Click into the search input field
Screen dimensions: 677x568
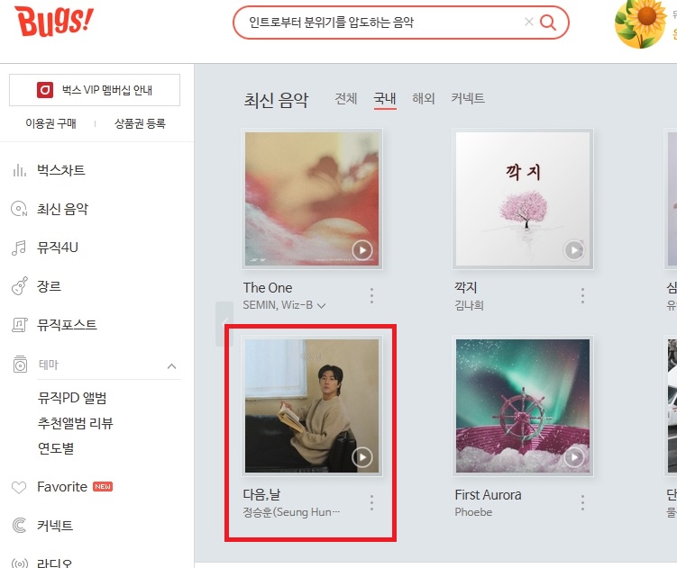(x=380, y=22)
